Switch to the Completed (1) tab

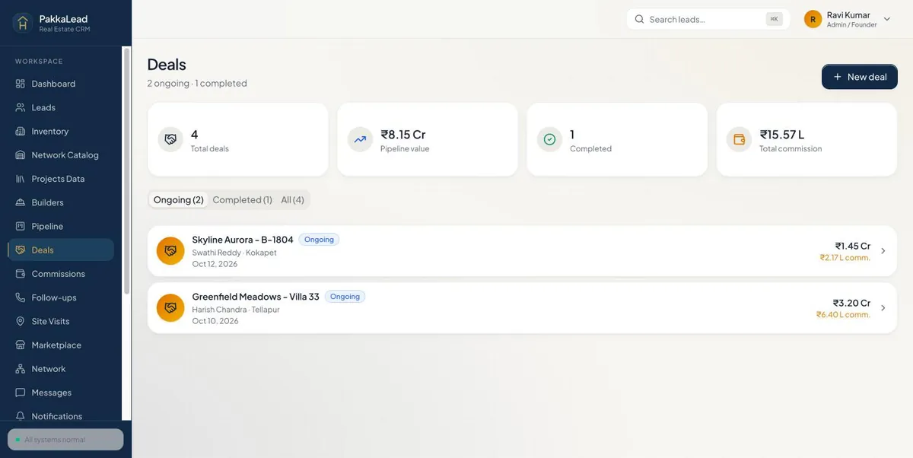[242, 199]
